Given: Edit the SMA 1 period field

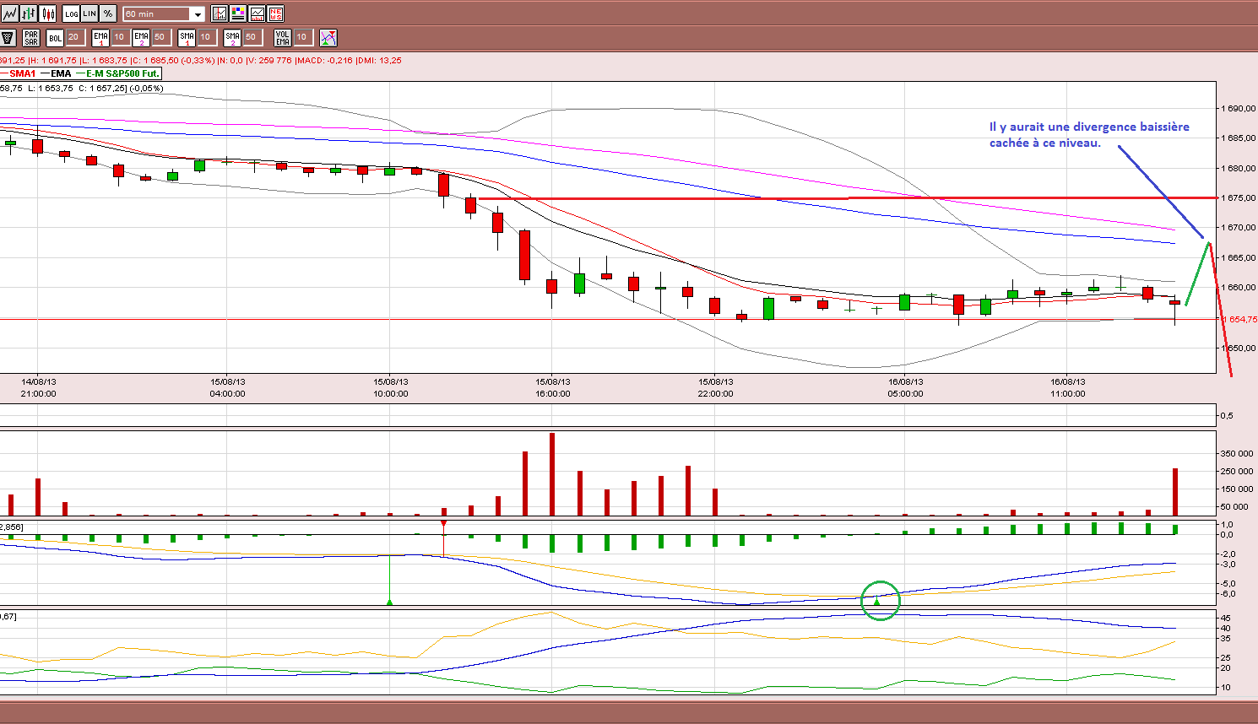Looking at the screenshot, I should pyautogui.click(x=206, y=37).
